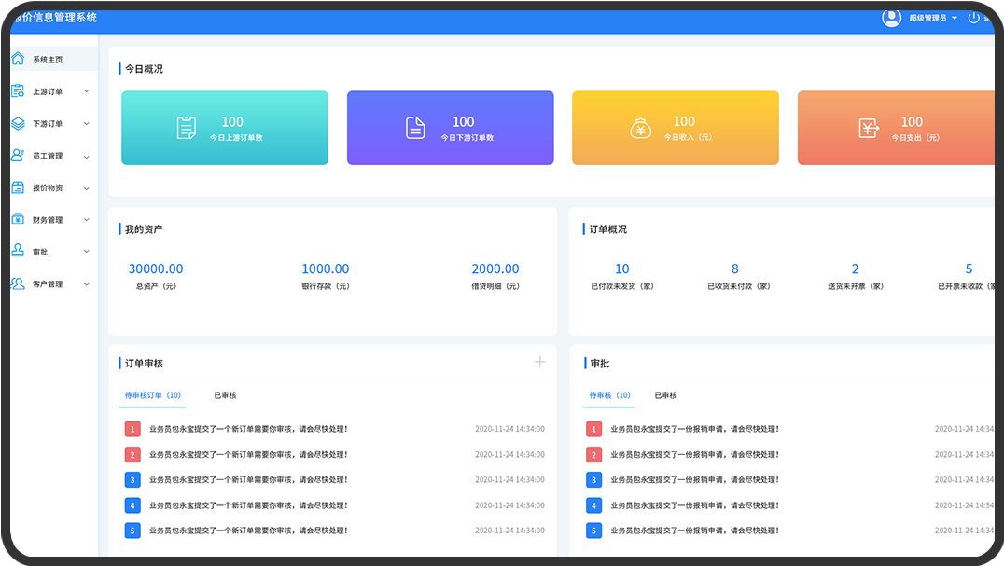Open the 今日收入 yellow card
Image resolution: width=1004 pixels, height=566 pixels.
[x=675, y=128]
